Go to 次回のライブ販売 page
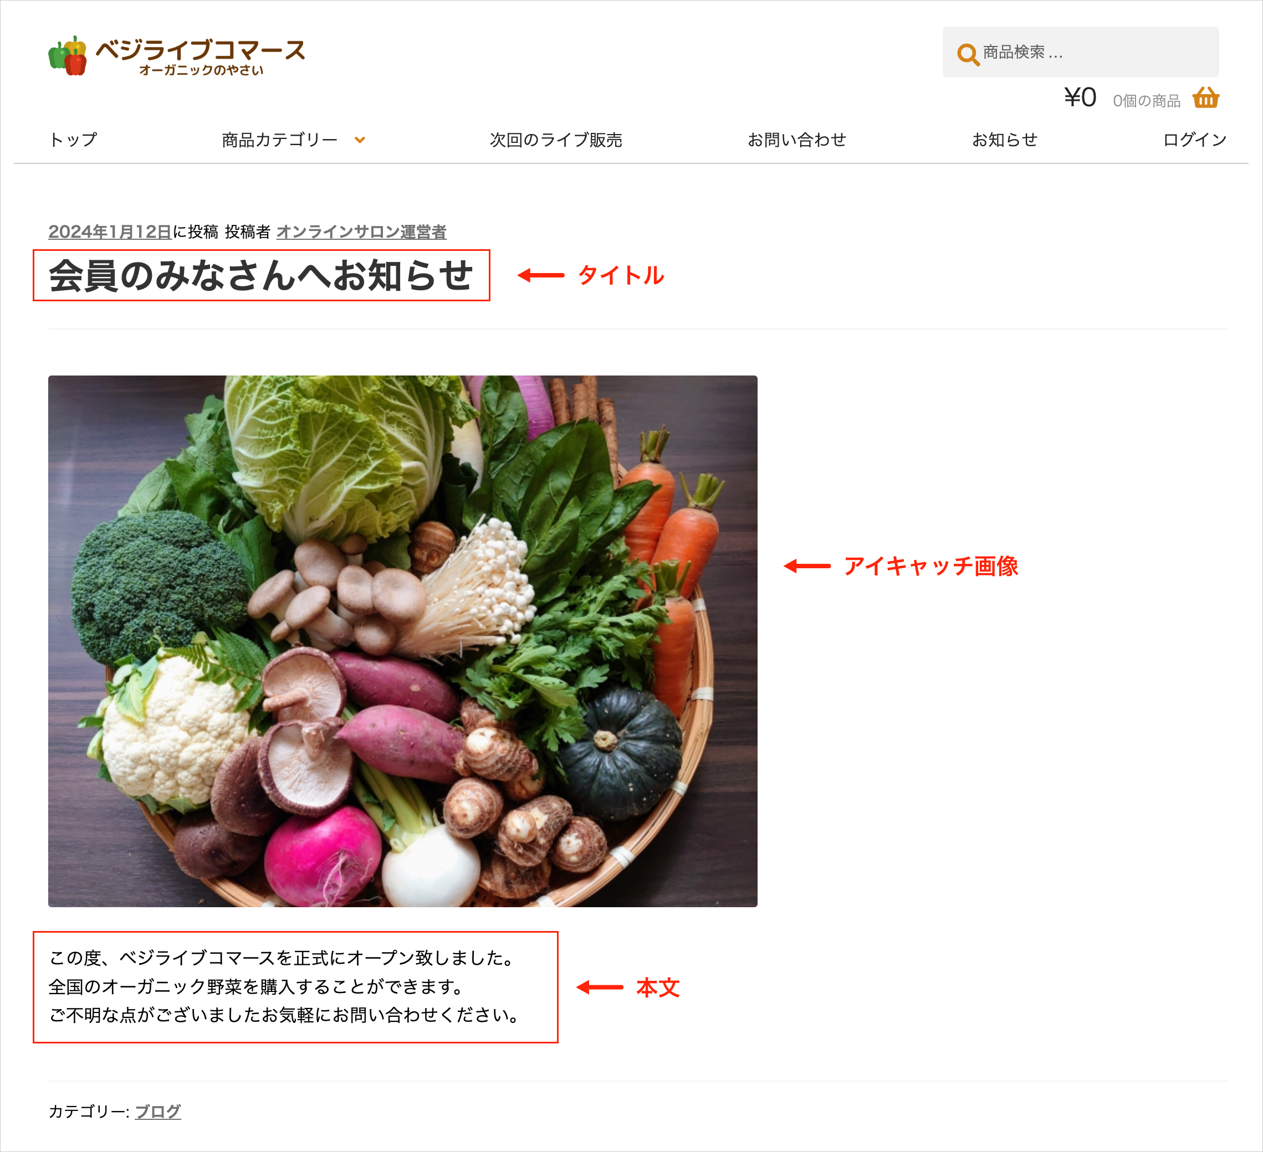 pos(555,140)
